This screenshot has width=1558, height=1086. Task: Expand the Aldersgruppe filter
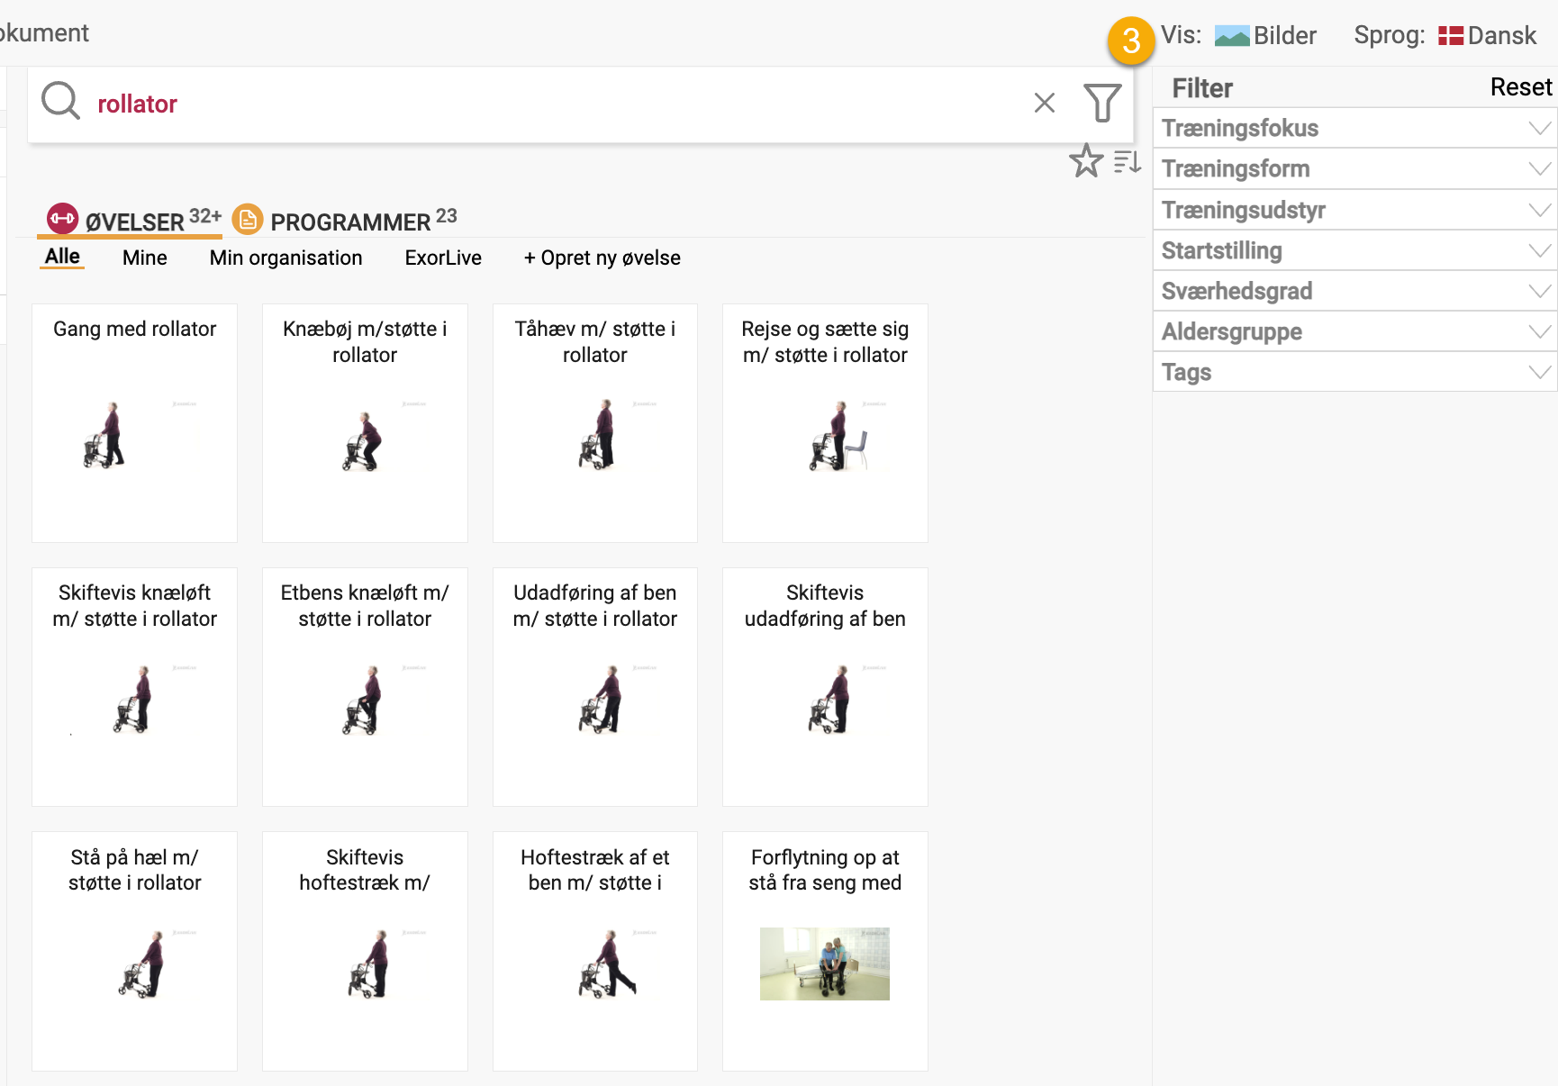click(1354, 331)
